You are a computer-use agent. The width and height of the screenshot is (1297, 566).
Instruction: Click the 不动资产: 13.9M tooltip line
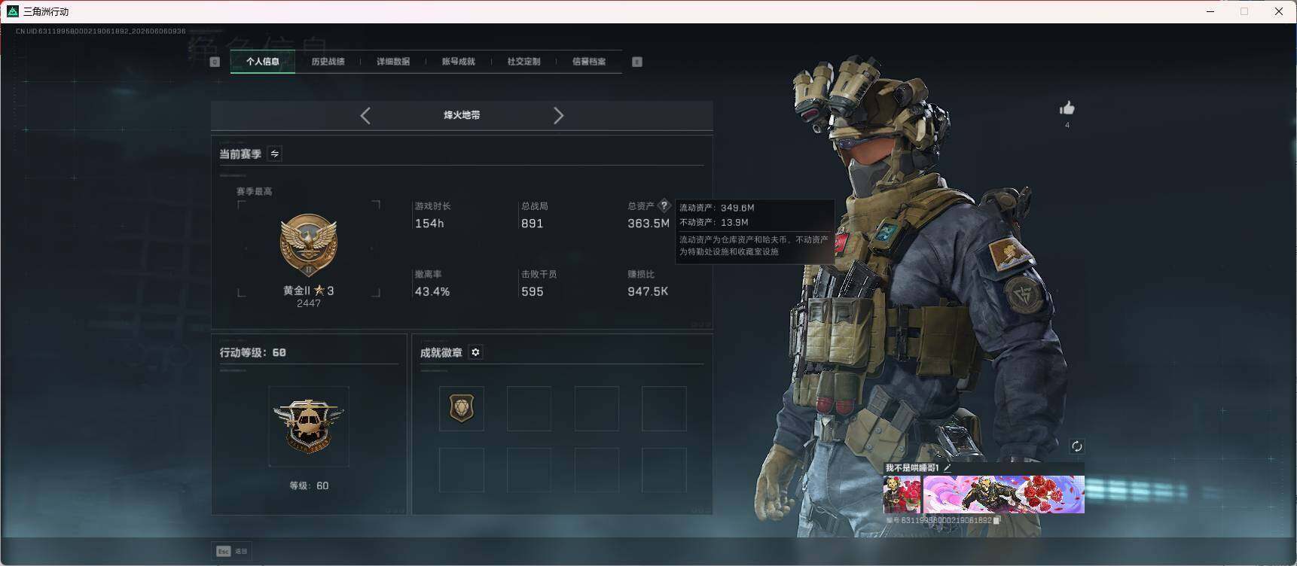713,222
